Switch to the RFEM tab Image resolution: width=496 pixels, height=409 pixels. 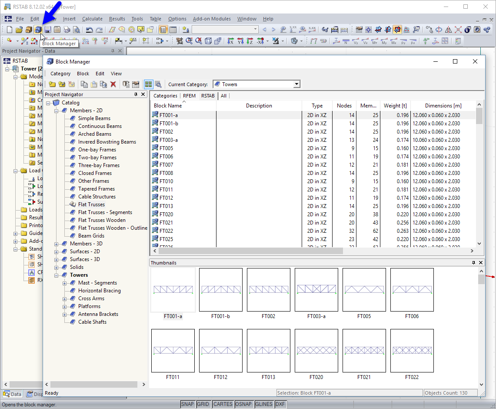tap(189, 95)
